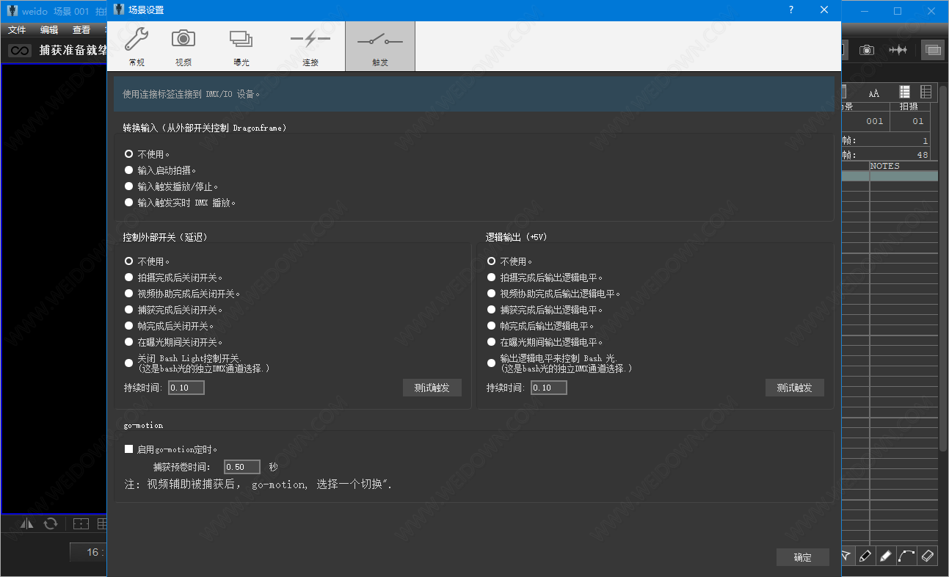Click the 捕获预卷时间 input field

pyautogui.click(x=242, y=467)
